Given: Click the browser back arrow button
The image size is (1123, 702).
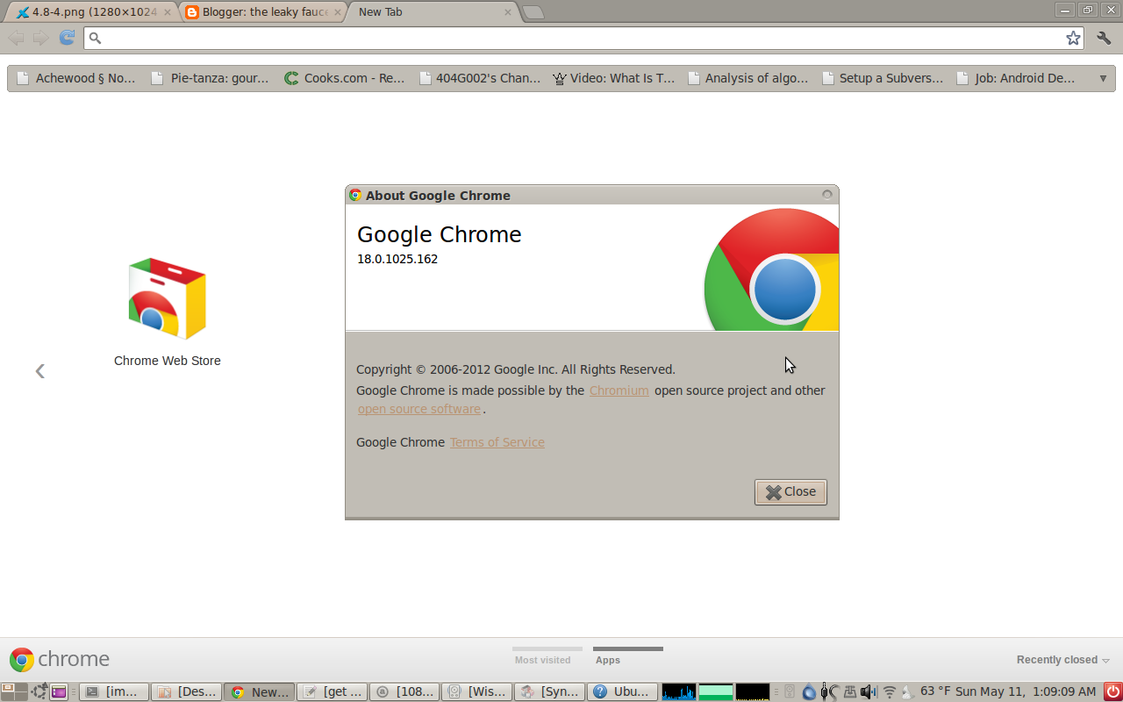Looking at the screenshot, I should coord(16,38).
